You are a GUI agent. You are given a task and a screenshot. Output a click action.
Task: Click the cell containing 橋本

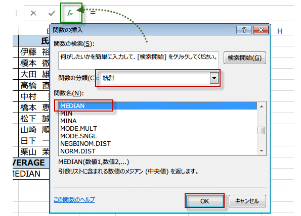click(x=34, y=107)
